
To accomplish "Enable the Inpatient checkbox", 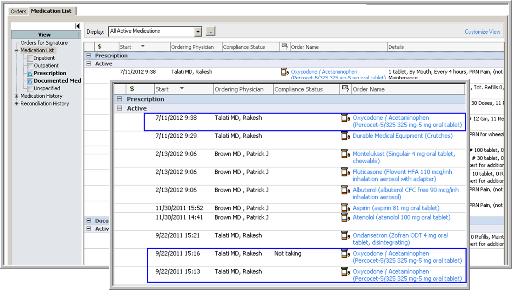I will pos(30,58).
